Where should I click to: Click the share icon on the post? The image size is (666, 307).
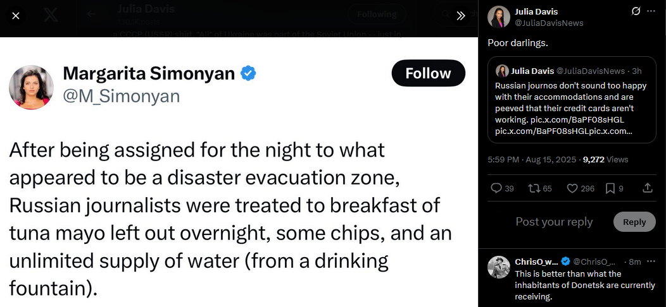648,188
